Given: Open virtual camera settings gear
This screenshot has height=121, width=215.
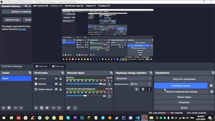Looking at the screenshot, I should click(x=212, y=91).
